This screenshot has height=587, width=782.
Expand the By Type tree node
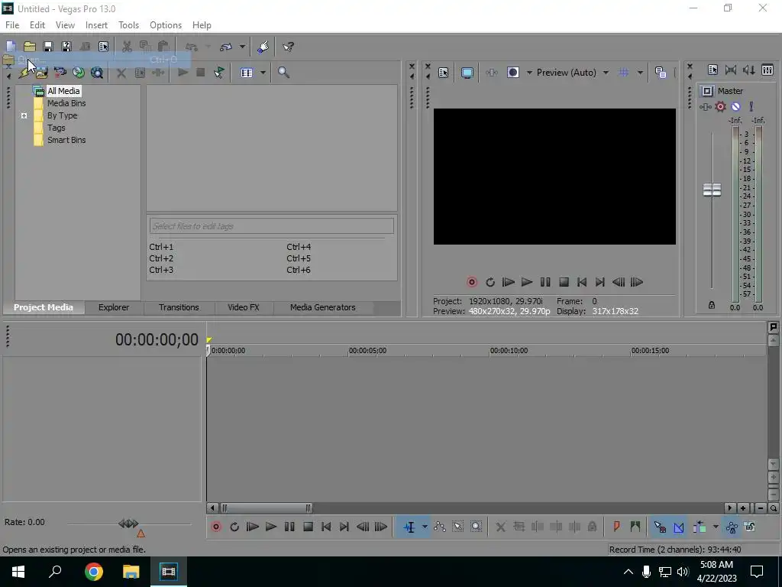24,116
